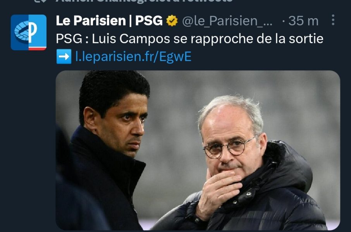Open the l.leparisien.fr/EgwE link
This screenshot has height=232, width=351.
tap(133, 56)
